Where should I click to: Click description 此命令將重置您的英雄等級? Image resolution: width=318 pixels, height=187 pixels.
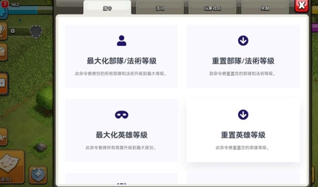point(243,148)
